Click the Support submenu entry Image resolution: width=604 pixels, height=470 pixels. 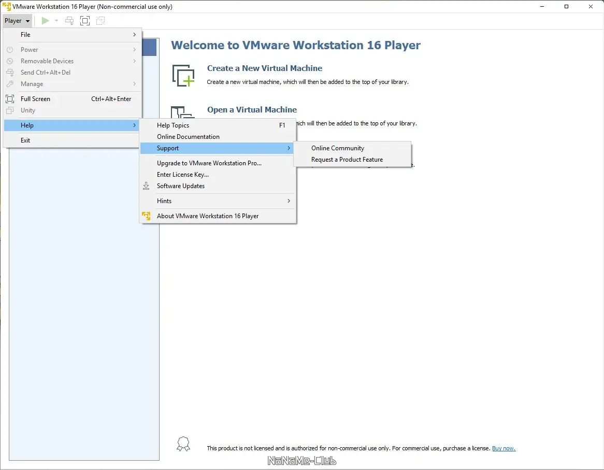[x=217, y=148]
